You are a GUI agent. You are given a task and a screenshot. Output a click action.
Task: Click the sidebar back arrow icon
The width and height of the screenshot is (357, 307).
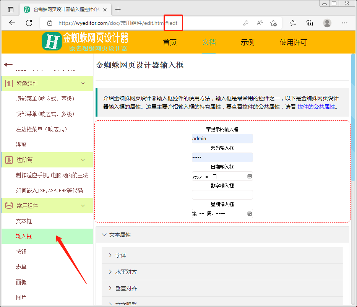click(x=8, y=65)
